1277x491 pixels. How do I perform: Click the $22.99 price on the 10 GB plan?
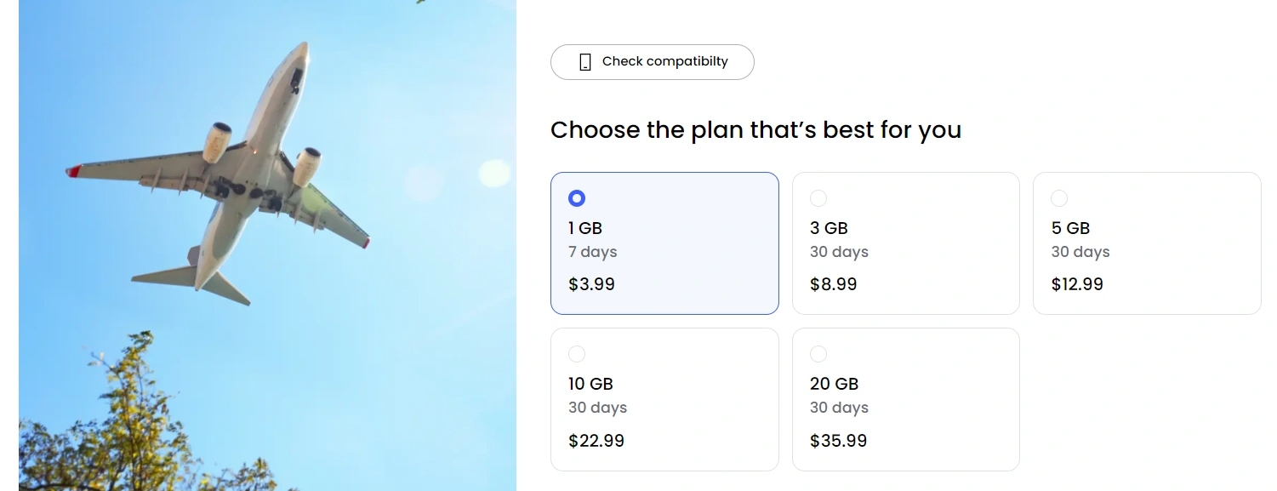tap(596, 441)
